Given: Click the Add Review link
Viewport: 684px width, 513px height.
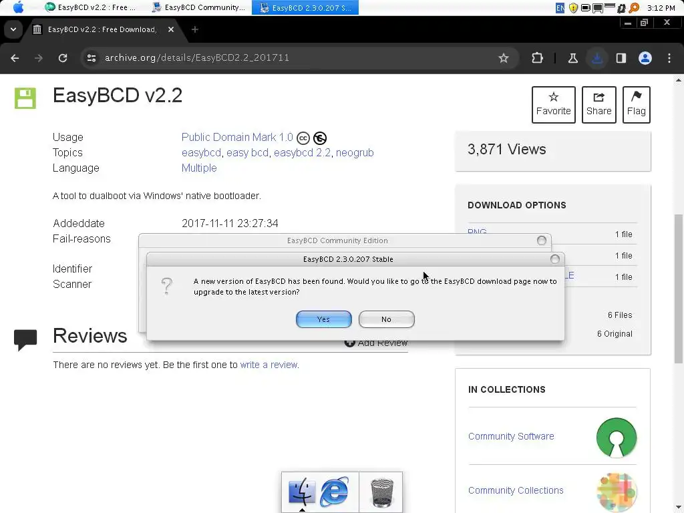Looking at the screenshot, I should coord(376,343).
